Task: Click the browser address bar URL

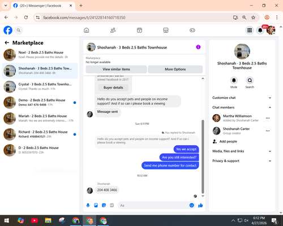Action: (84, 18)
